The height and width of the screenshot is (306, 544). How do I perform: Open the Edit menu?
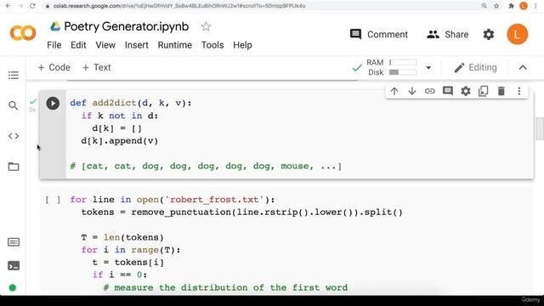[78, 45]
